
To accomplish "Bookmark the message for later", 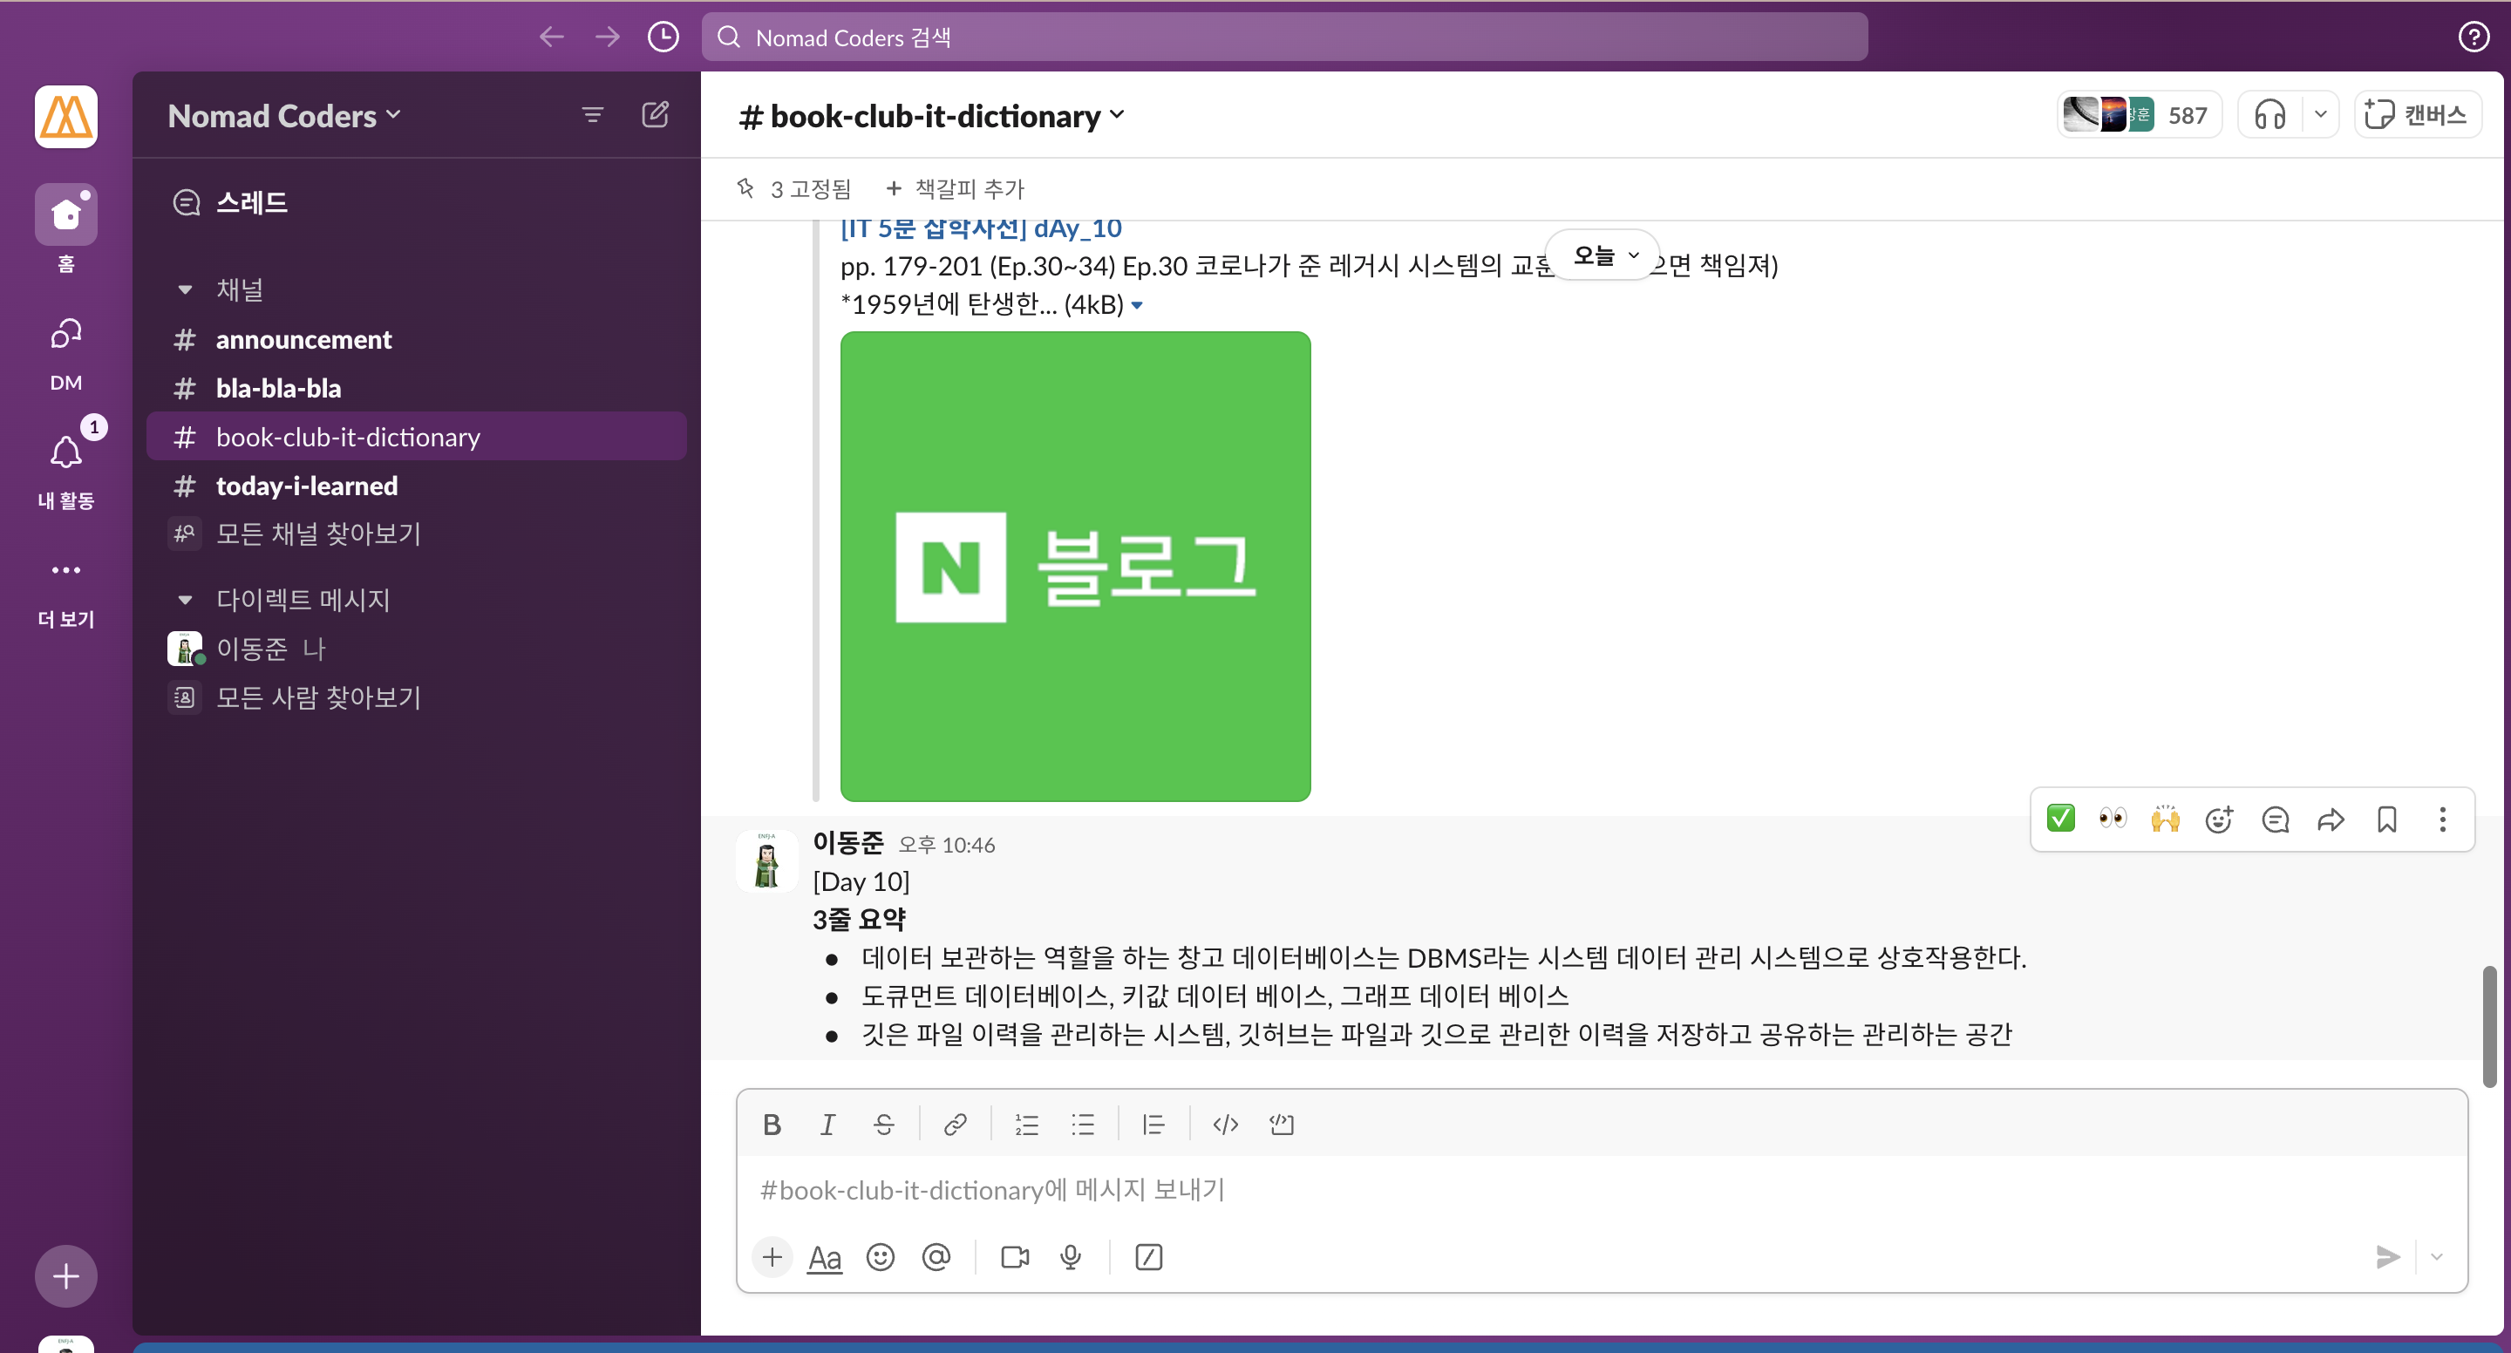I will click(2386, 819).
